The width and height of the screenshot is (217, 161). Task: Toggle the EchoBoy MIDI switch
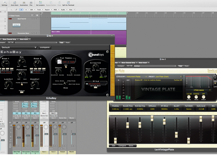[x=66, y=67]
